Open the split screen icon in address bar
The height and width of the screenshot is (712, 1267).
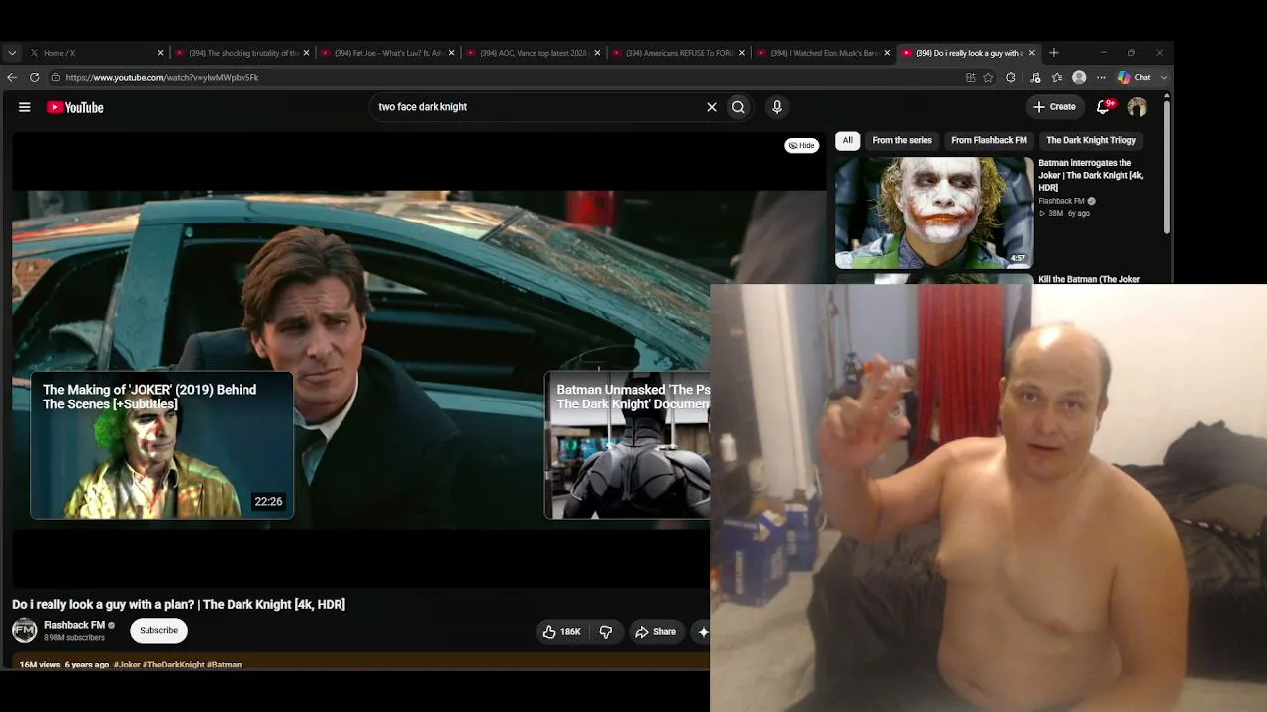970,77
